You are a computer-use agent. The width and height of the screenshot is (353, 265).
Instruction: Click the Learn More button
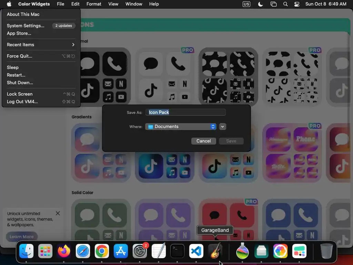click(x=22, y=237)
